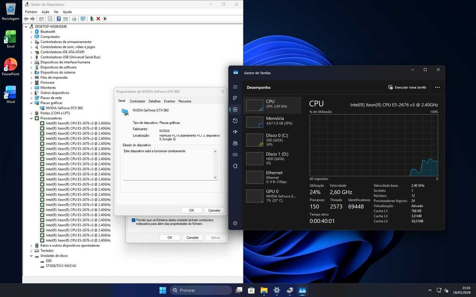Click OK in the background indexing dialog

click(170, 238)
